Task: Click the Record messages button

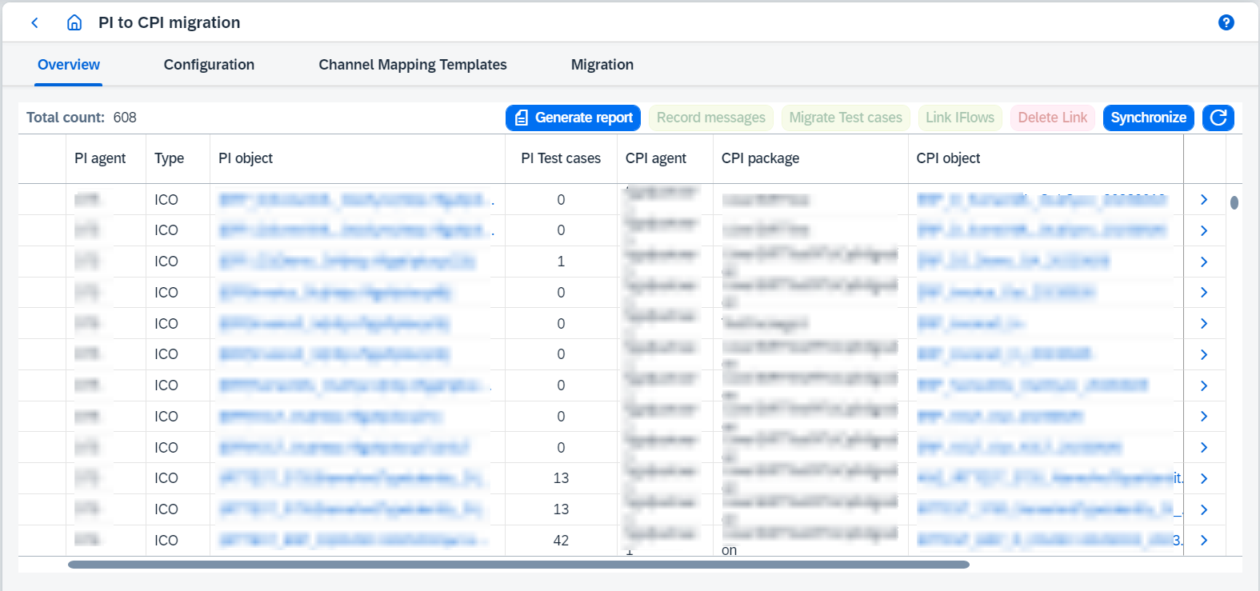Action: [711, 118]
